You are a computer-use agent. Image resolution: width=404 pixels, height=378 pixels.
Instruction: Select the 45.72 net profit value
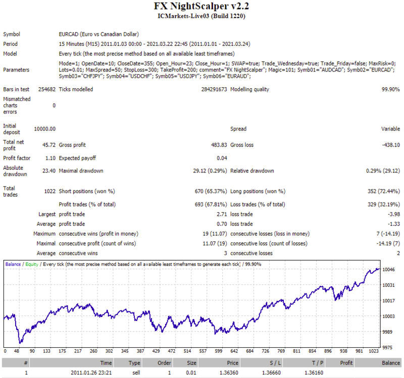49,145
